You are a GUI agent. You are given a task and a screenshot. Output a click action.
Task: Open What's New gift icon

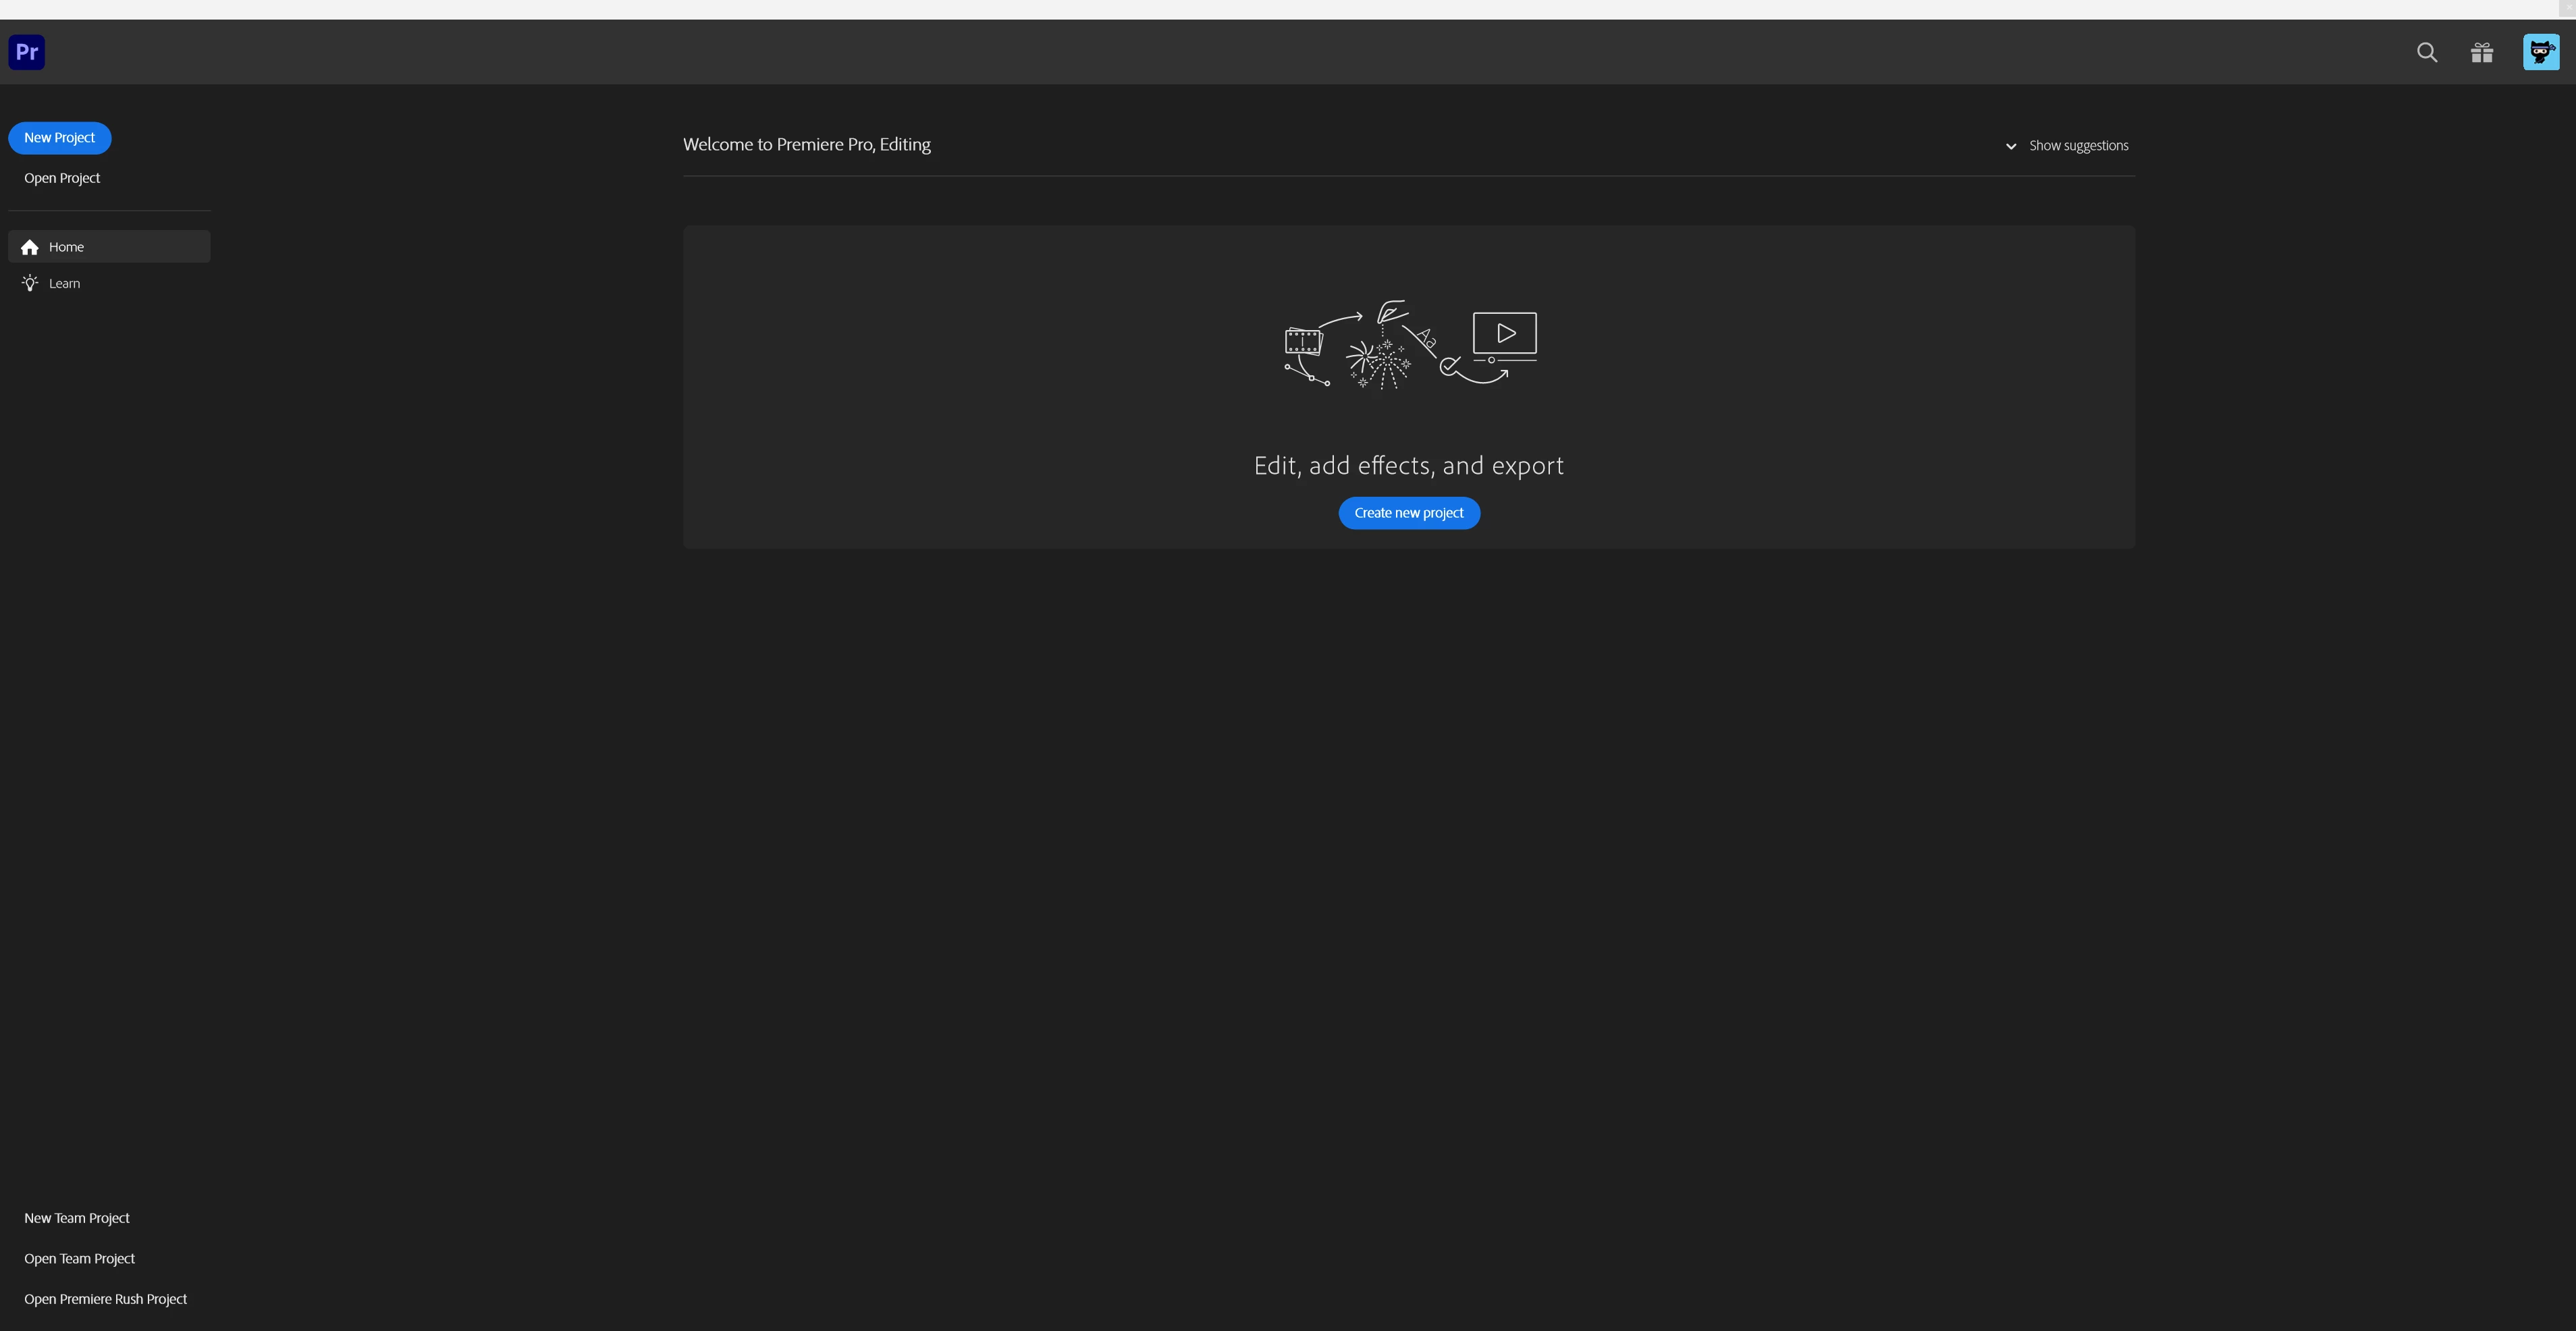[2482, 53]
